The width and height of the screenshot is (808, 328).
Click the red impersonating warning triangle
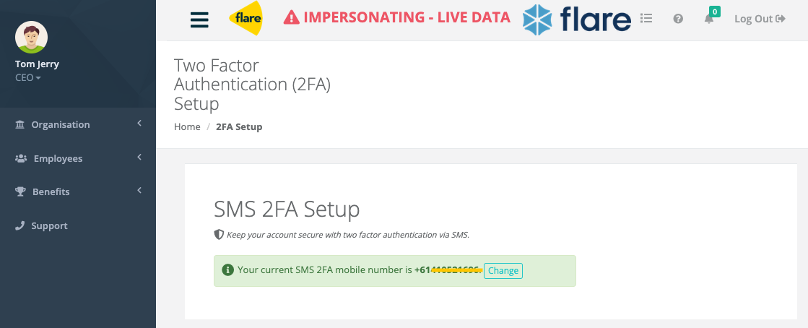[x=291, y=17]
